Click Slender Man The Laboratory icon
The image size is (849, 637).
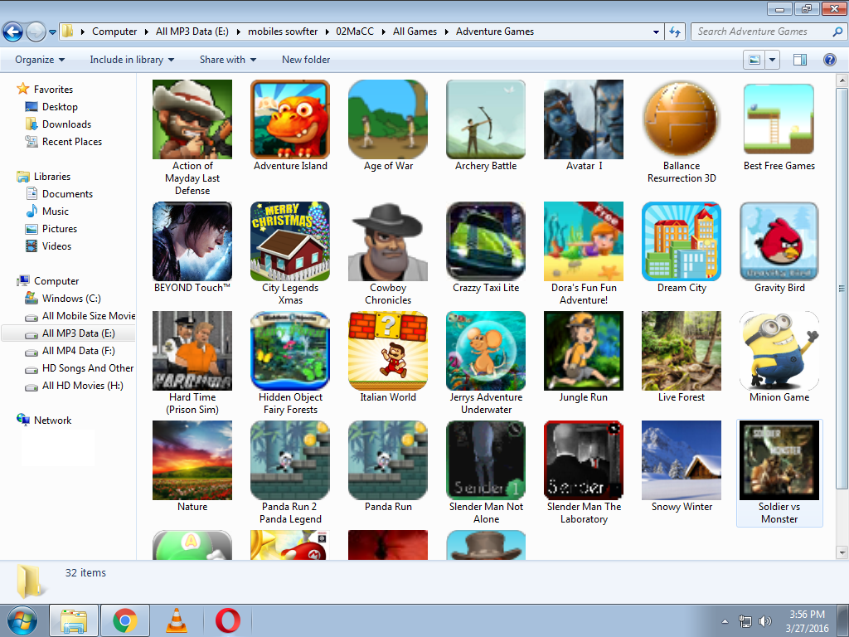584,460
